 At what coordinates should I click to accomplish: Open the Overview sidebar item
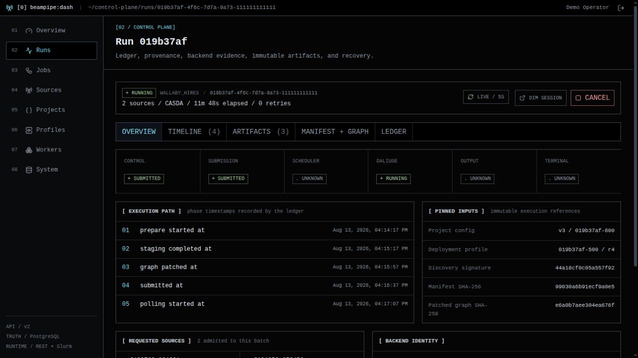51,31
